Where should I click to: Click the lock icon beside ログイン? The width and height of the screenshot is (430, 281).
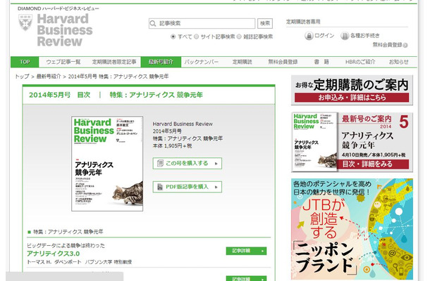click(x=309, y=36)
